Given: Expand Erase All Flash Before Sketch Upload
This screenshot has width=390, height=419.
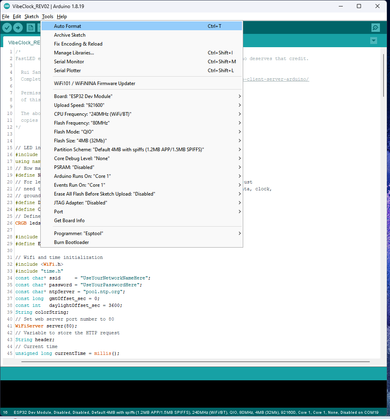Looking at the screenshot, I should 142,194.
